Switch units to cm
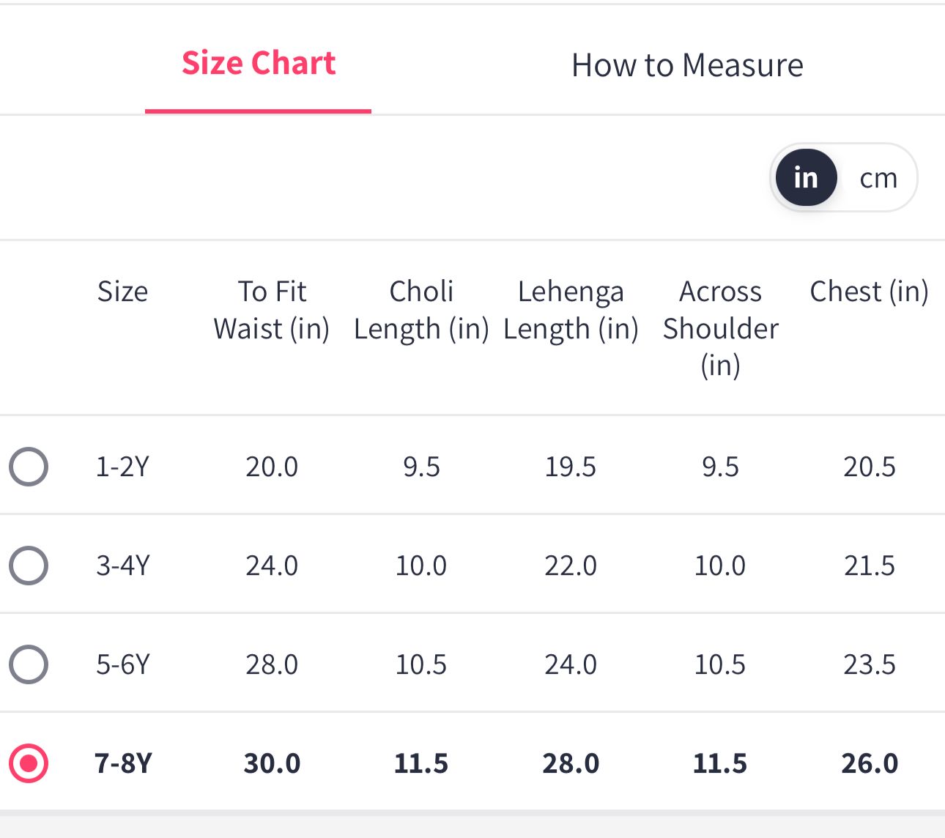945x838 pixels. click(x=878, y=178)
